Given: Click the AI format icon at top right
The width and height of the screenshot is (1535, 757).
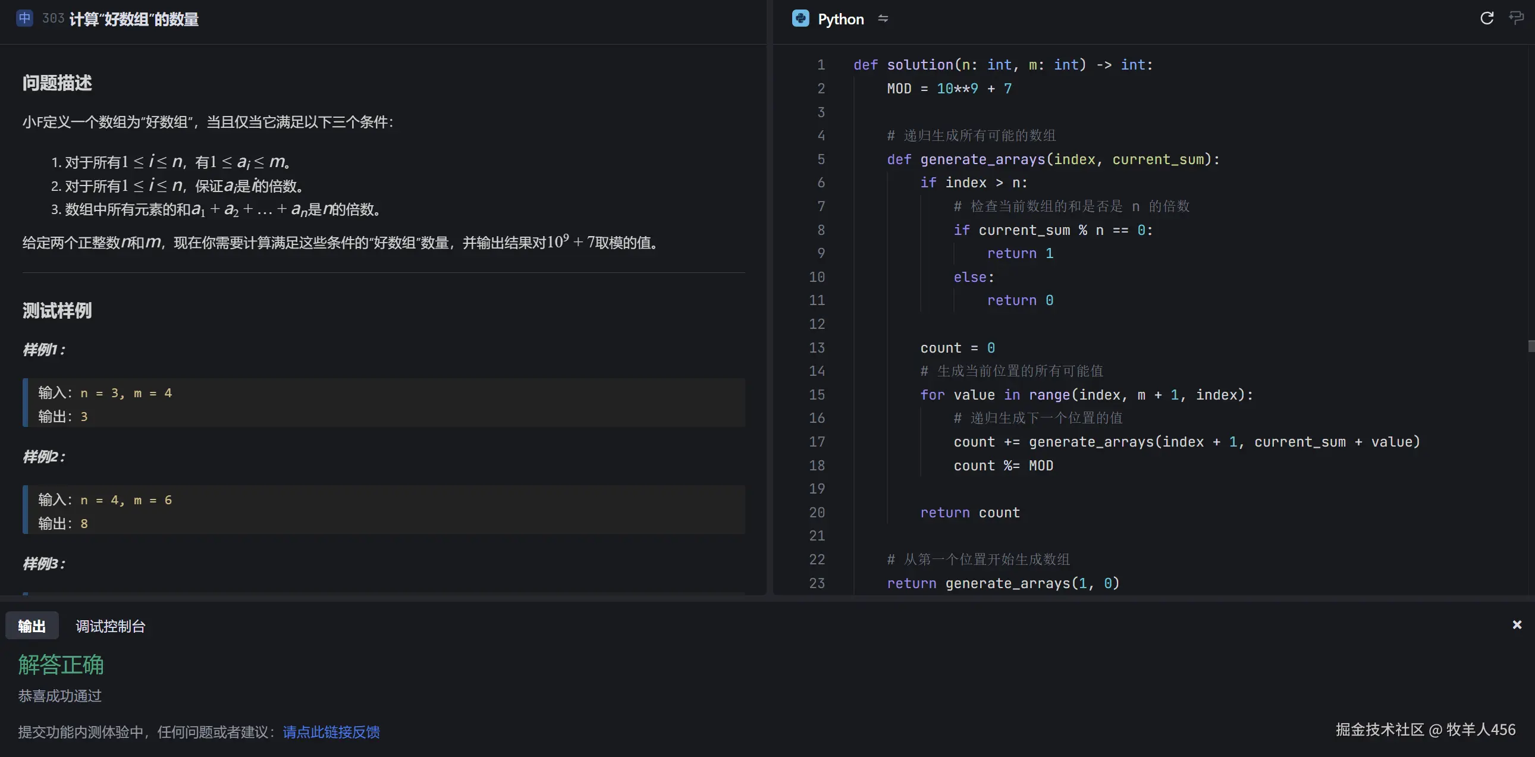Looking at the screenshot, I should (1516, 18).
